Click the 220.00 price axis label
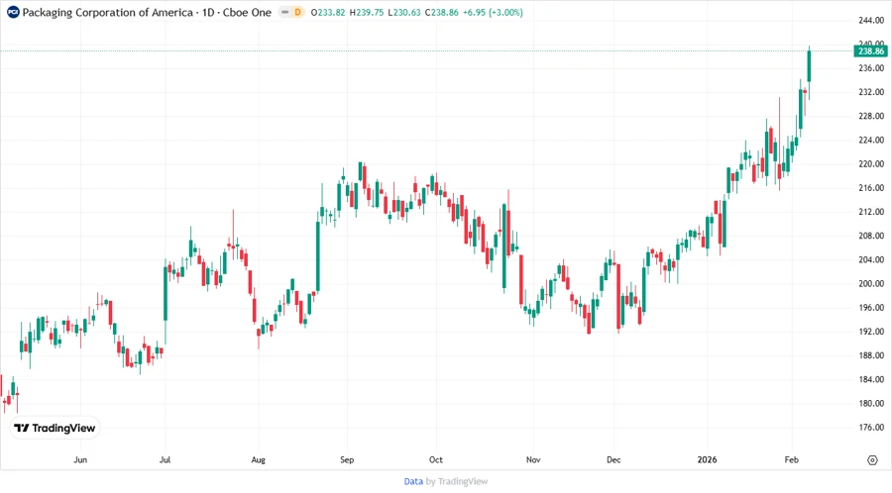This screenshot has width=892, height=493. (x=871, y=164)
